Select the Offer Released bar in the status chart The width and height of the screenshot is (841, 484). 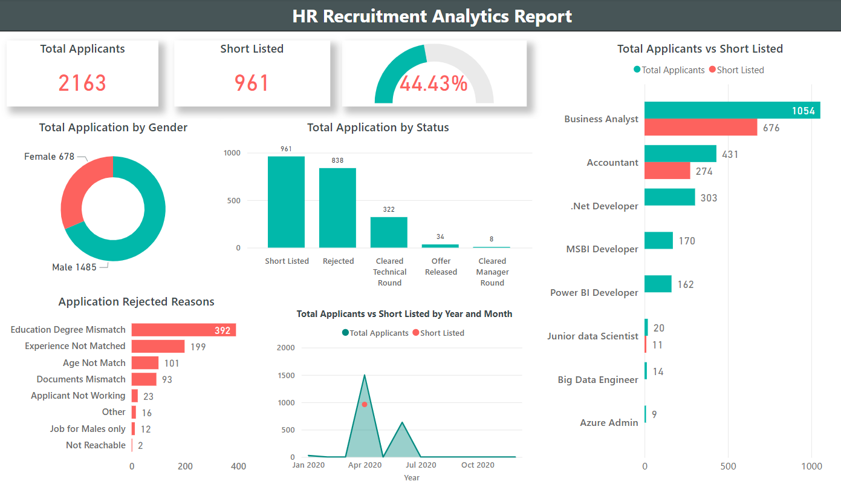coord(440,246)
